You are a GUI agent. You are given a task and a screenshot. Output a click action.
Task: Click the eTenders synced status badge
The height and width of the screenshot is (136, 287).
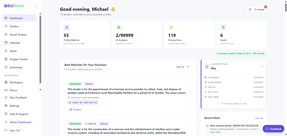(240, 53)
